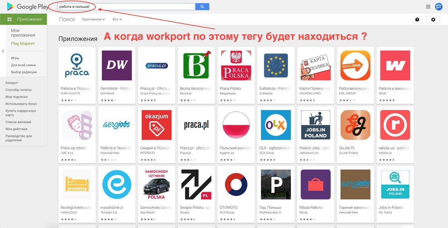Open the e-podróżnik.pl app icon
The image size is (448, 228).
point(117,184)
